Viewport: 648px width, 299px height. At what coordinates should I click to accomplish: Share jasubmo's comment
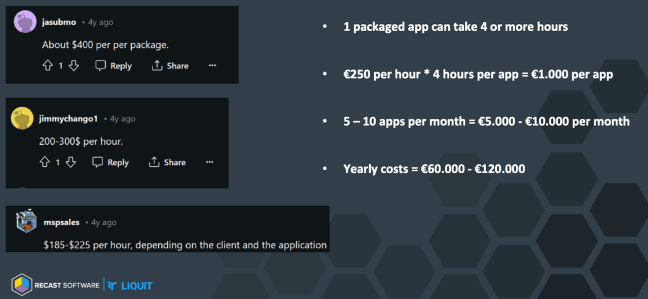click(x=170, y=66)
